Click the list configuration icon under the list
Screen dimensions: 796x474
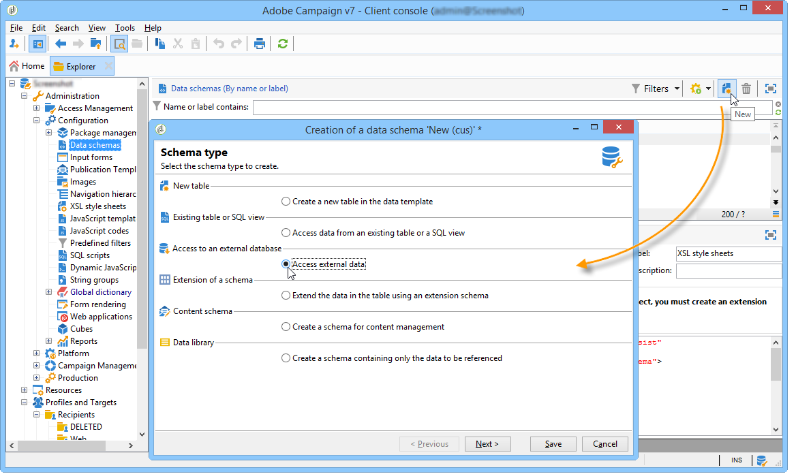coord(776,214)
